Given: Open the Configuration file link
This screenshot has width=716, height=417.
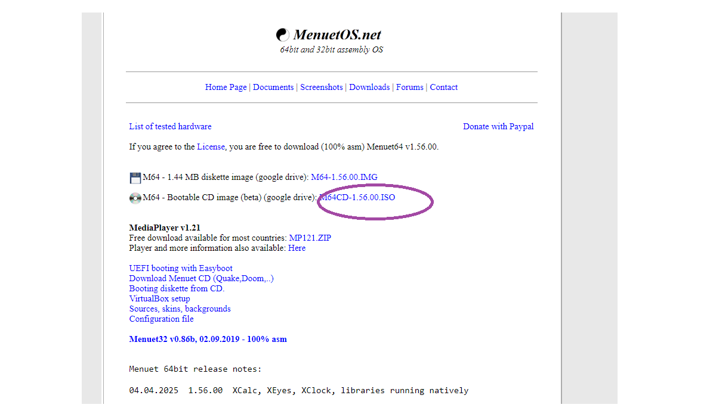Looking at the screenshot, I should 161,319.
